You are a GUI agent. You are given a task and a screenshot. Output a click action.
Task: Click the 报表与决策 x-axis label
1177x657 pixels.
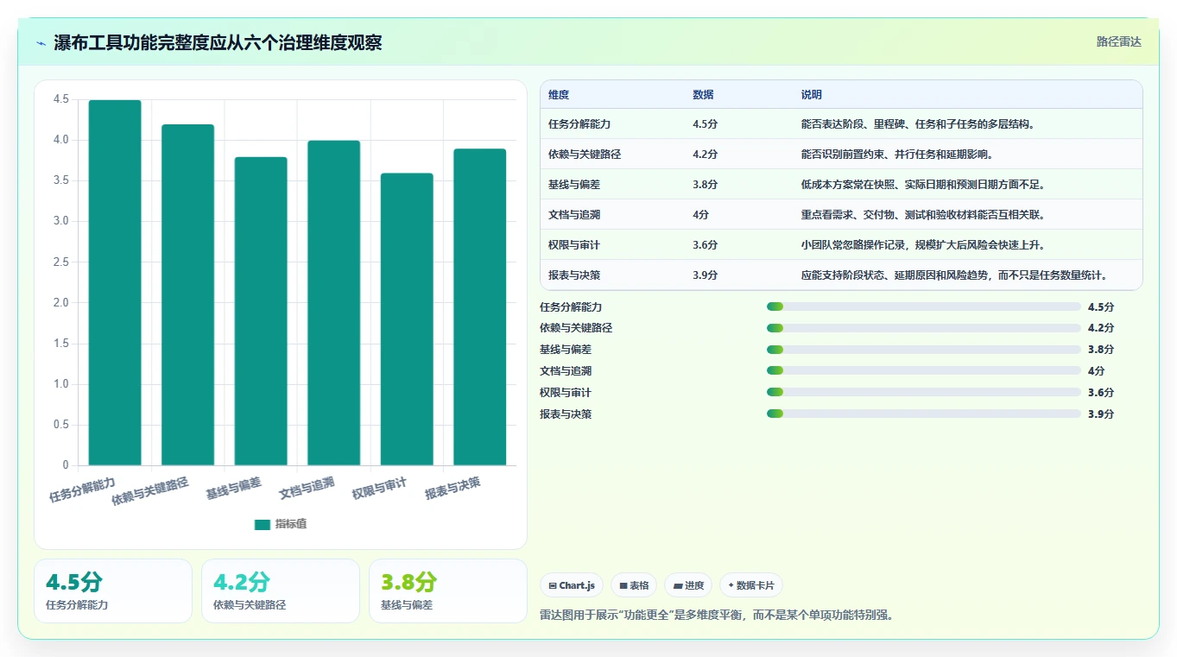452,489
